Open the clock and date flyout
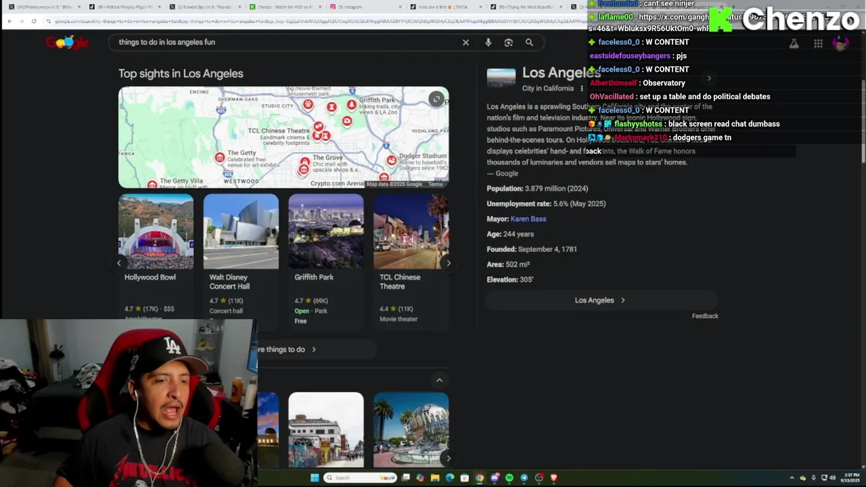 click(x=850, y=478)
